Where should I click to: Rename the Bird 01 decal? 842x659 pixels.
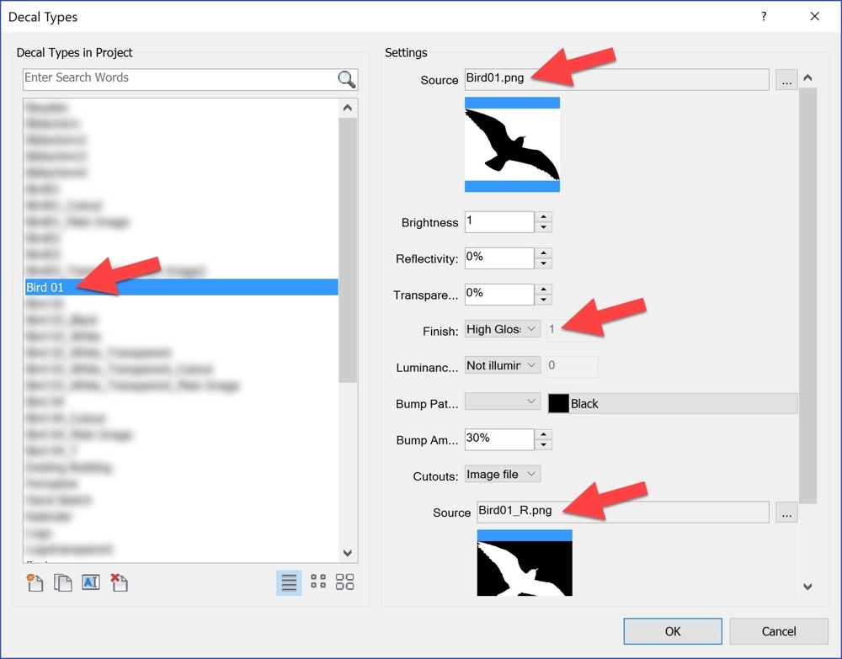(91, 582)
